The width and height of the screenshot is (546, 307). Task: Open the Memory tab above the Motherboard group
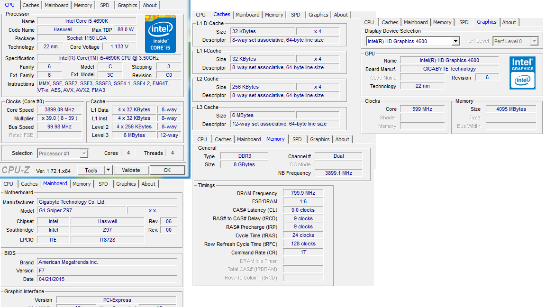82,184
